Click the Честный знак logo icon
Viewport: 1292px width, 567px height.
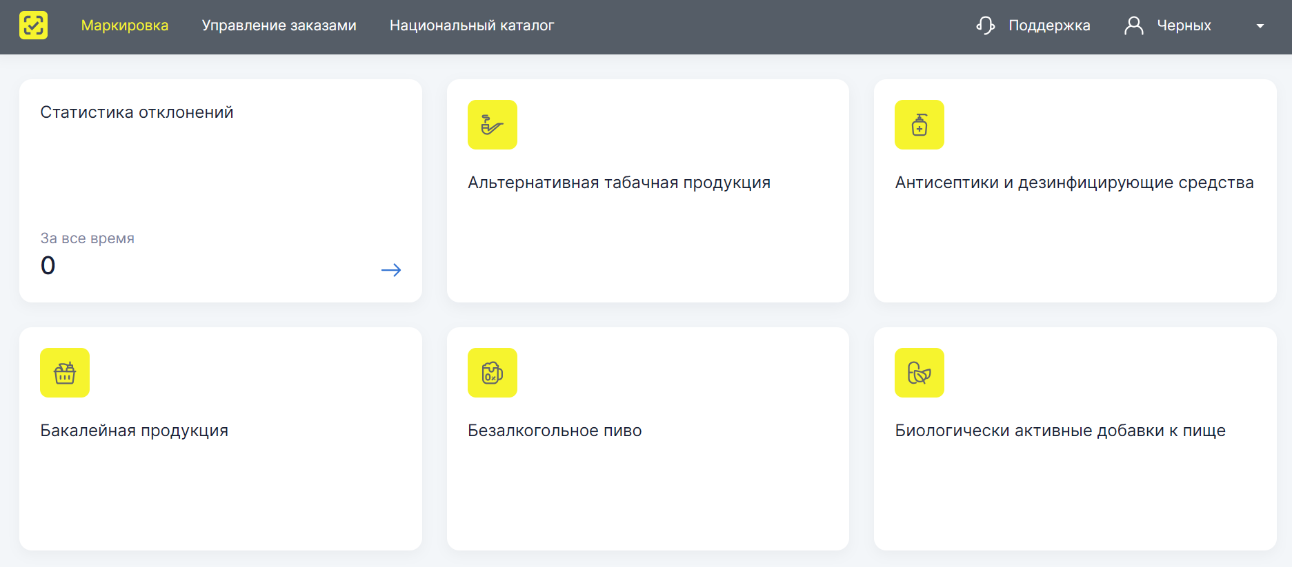pyautogui.click(x=33, y=25)
